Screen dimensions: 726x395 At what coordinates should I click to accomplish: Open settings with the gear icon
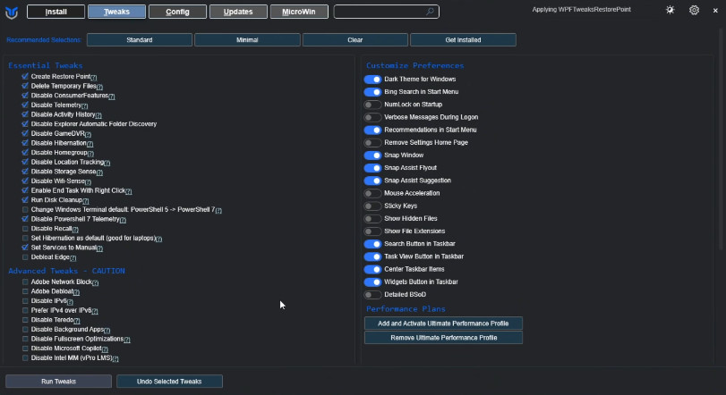(x=695, y=11)
